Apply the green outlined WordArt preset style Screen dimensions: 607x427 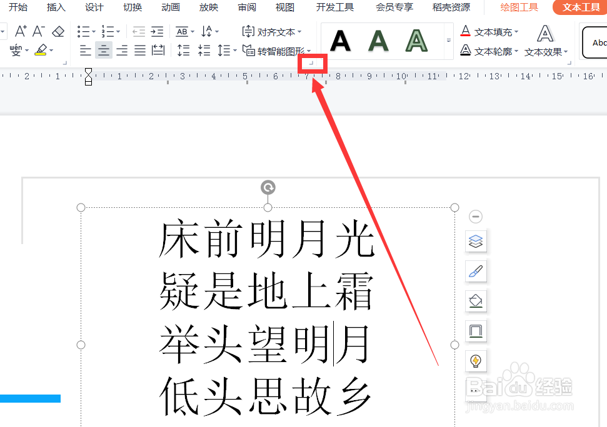click(416, 41)
